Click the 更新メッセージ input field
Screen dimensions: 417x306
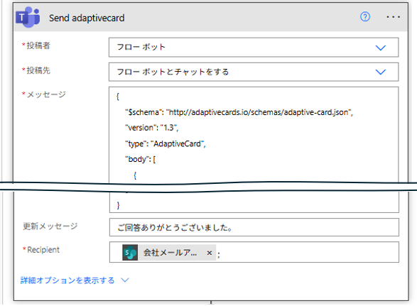[x=254, y=227]
